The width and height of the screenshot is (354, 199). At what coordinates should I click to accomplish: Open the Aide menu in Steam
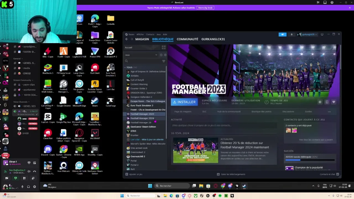click(165, 35)
